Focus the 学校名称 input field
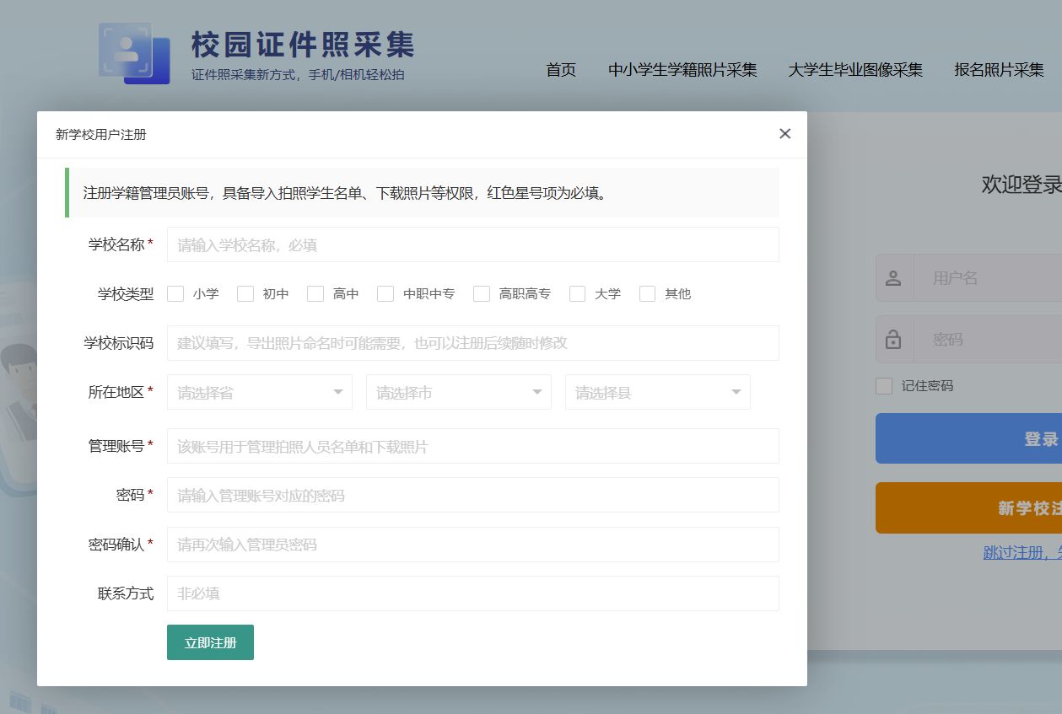 coord(472,245)
